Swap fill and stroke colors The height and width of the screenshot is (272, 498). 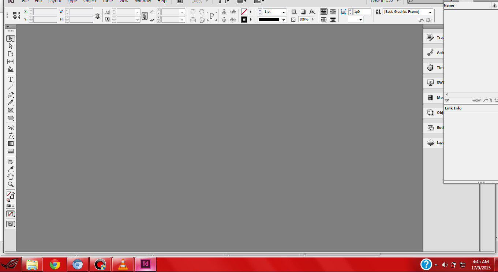tap(14, 193)
